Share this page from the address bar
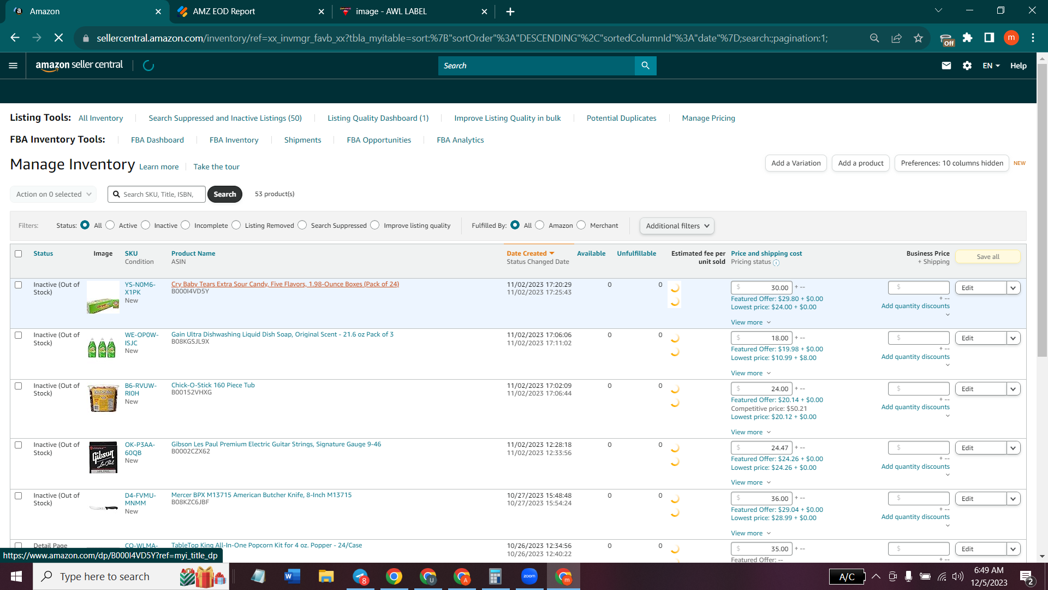Viewport: 1048px width, 590px height. point(896,38)
